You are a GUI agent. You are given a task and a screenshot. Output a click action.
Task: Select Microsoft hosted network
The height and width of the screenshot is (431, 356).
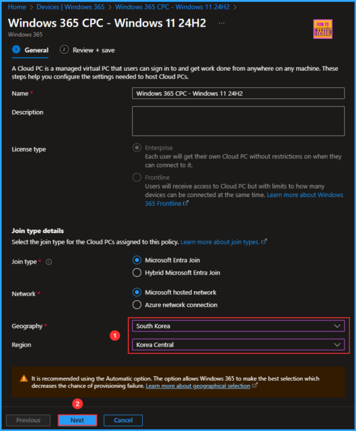tap(137, 292)
